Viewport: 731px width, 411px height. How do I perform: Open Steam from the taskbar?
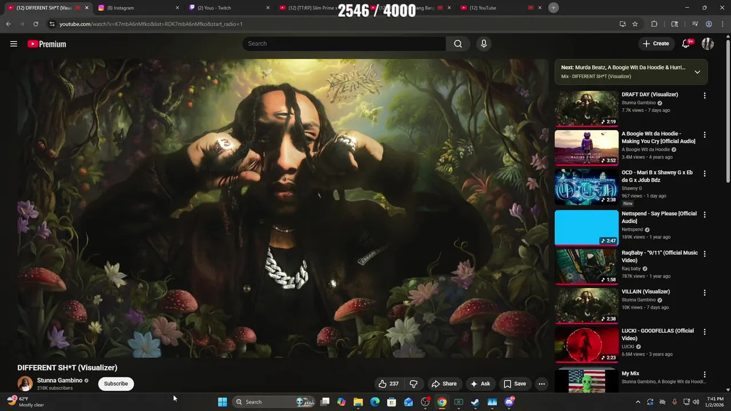pos(475,402)
